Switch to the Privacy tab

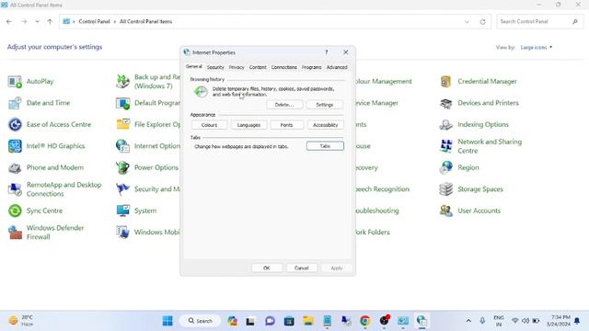coord(237,67)
